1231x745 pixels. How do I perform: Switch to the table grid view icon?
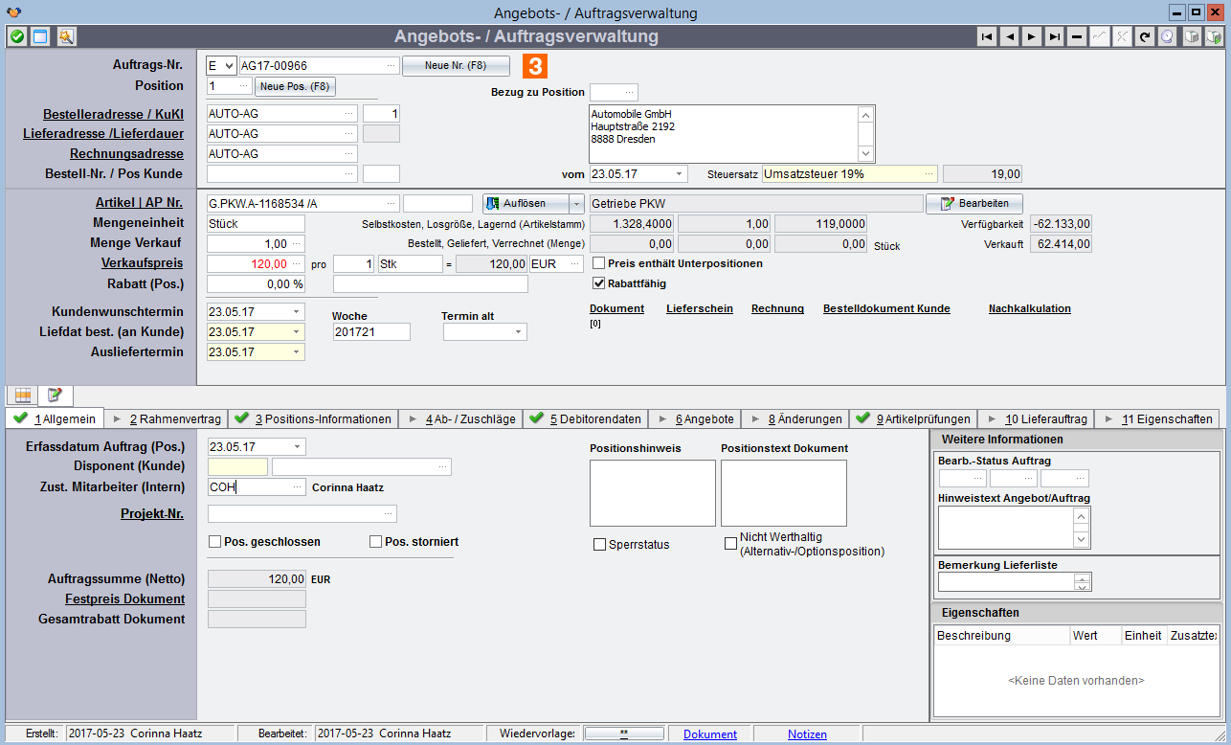(x=24, y=395)
